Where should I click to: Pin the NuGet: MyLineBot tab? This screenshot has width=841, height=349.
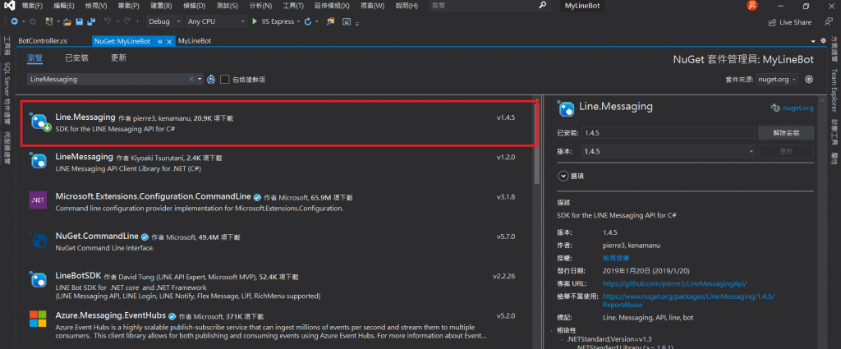coord(160,41)
